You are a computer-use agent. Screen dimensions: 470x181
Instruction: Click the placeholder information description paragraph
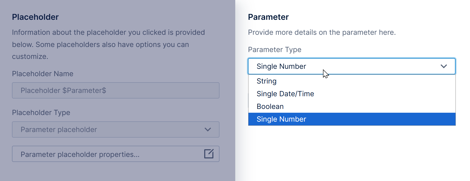tap(108, 44)
